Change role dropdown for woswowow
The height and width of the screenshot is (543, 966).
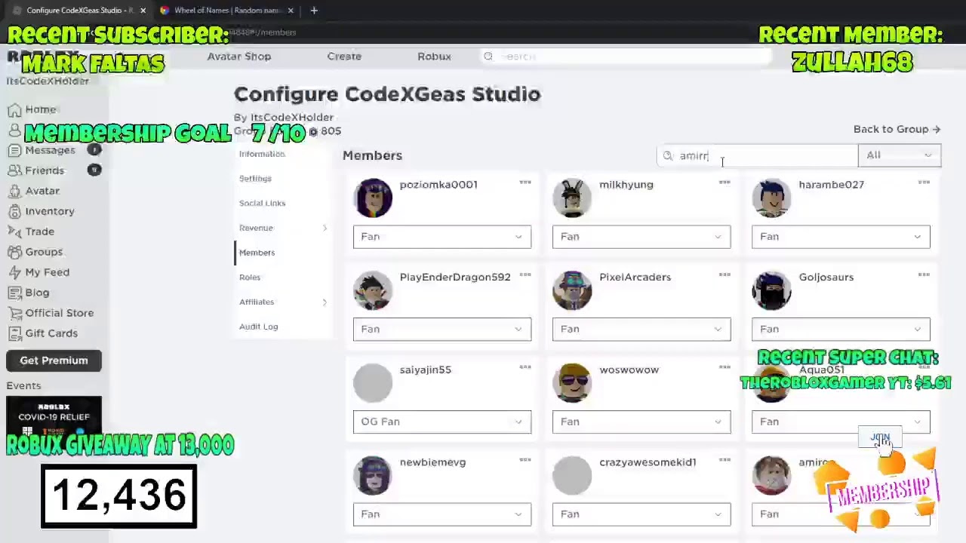tap(641, 422)
